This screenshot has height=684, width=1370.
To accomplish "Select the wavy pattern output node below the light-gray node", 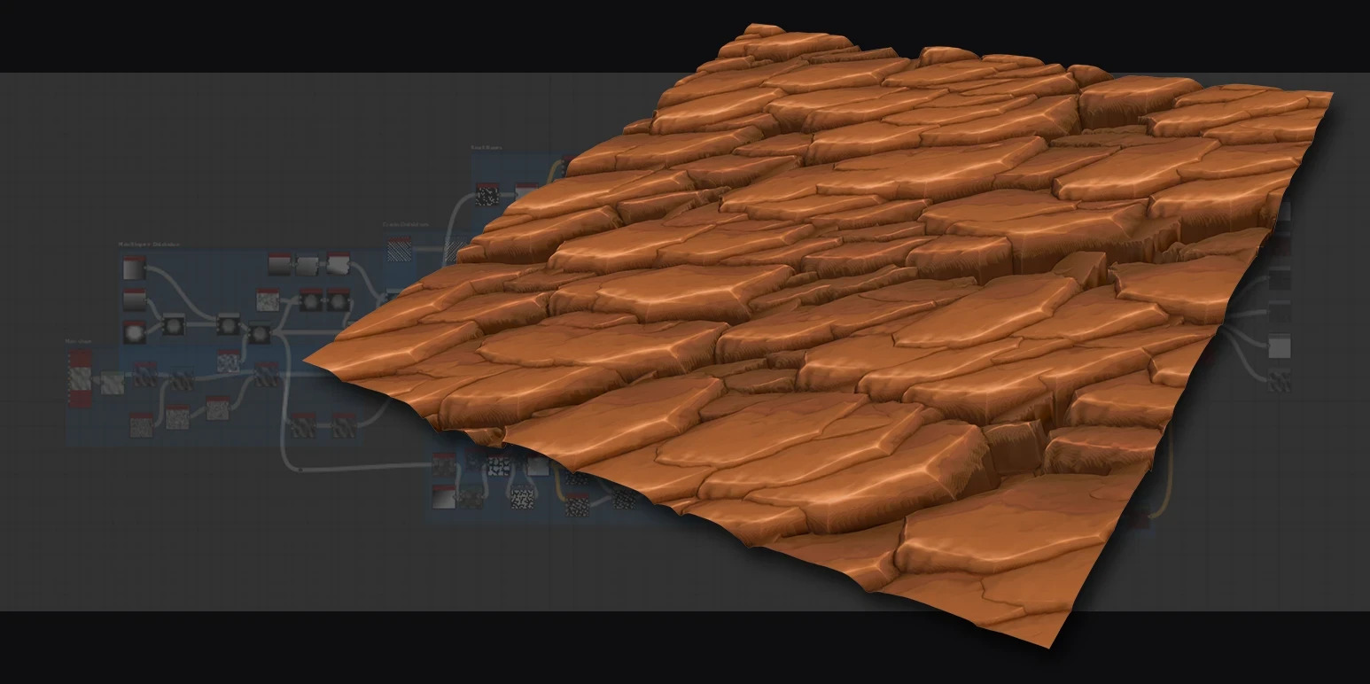I will pyautogui.click(x=1279, y=381).
